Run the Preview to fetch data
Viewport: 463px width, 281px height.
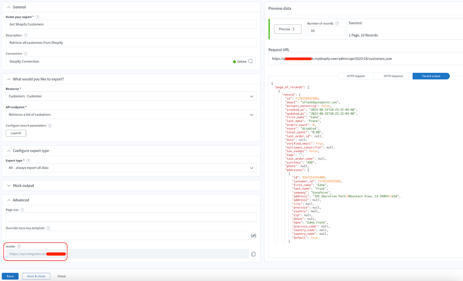click(287, 28)
